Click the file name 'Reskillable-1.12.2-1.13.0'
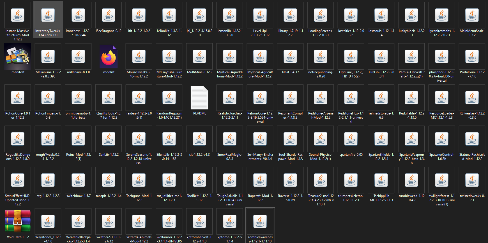The height and width of the screenshot is (243, 488). (411, 115)
